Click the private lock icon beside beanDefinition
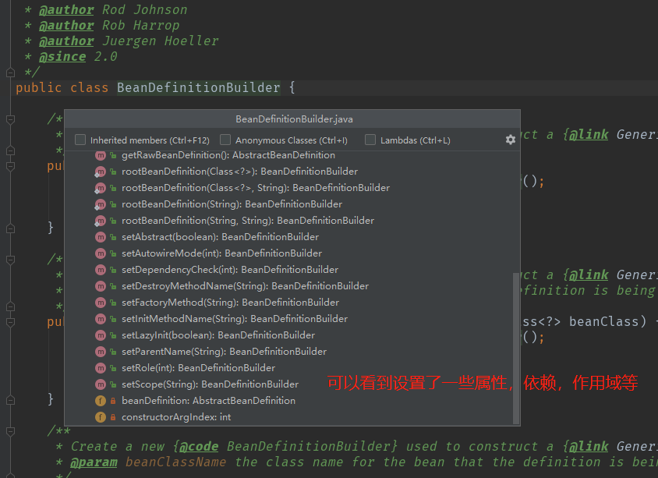 113,401
